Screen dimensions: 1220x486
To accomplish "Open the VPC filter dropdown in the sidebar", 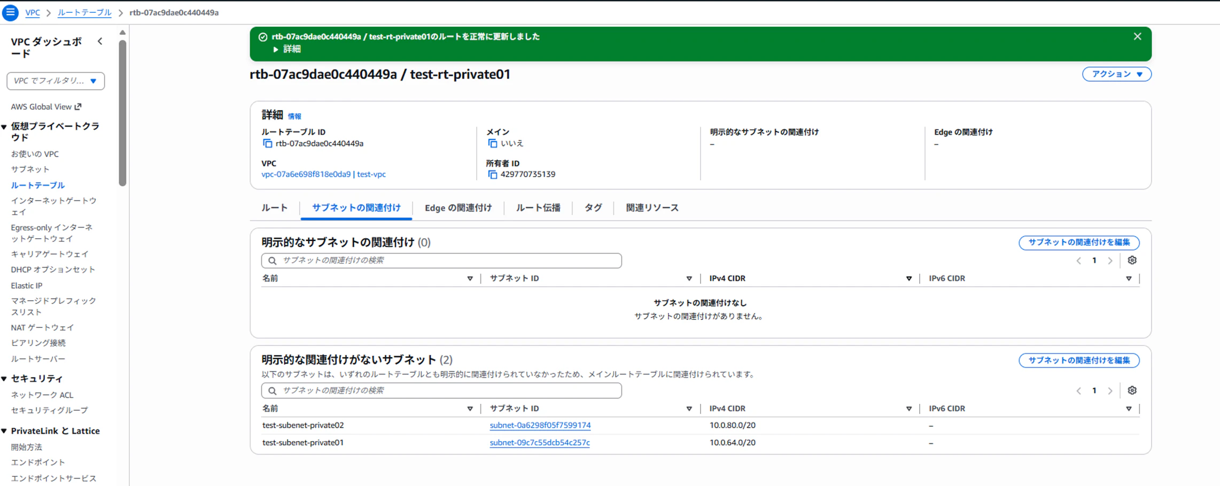I will (56, 81).
